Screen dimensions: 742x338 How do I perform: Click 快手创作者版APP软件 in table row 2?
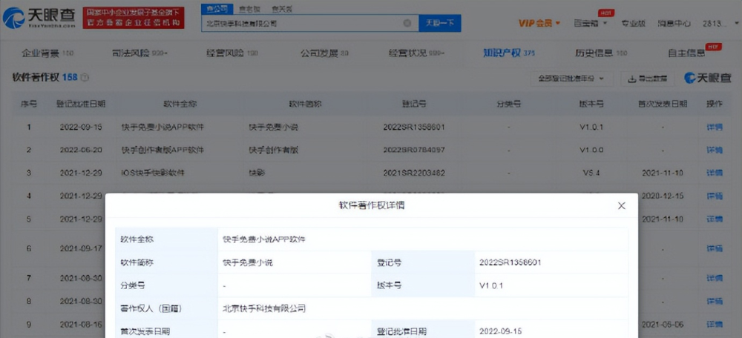tap(162, 150)
